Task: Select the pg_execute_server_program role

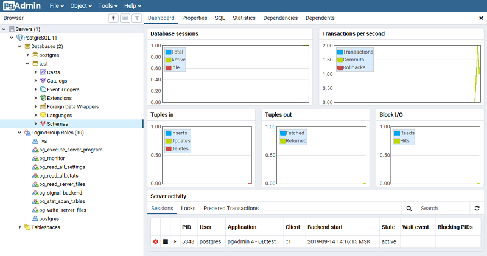Action: (71, 150)
